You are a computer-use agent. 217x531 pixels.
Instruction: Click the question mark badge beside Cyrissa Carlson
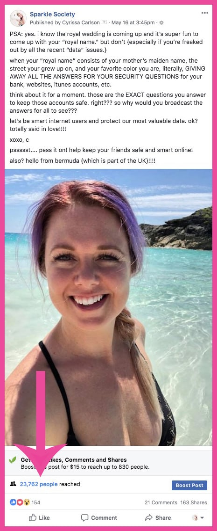105,22
